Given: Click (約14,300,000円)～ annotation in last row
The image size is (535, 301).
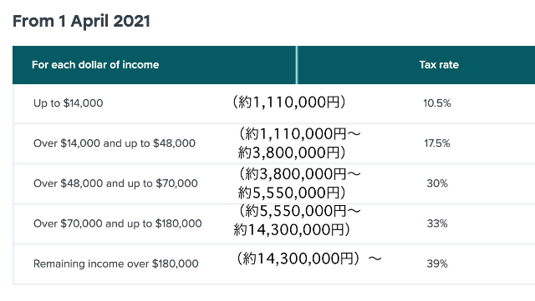Looking at the screenshot, I should [x=308, y=258].
